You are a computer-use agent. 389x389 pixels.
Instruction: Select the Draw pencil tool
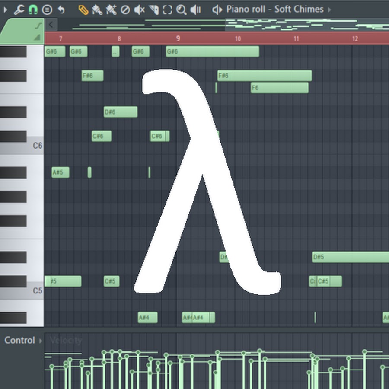coord(83,10)
